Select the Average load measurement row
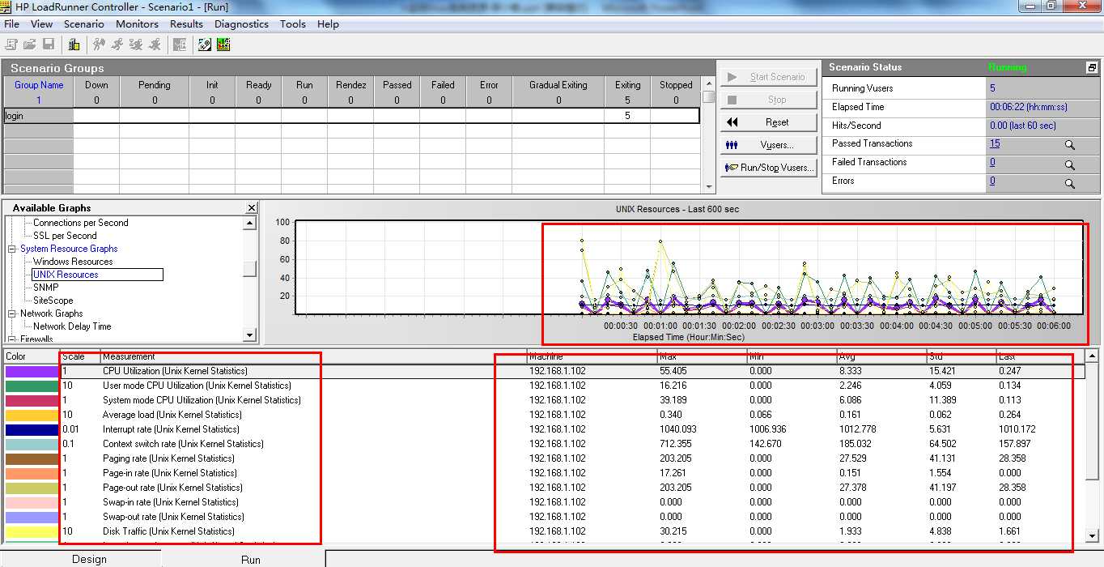The height and width of the screenshot is (567, 1104). (544, 415)
